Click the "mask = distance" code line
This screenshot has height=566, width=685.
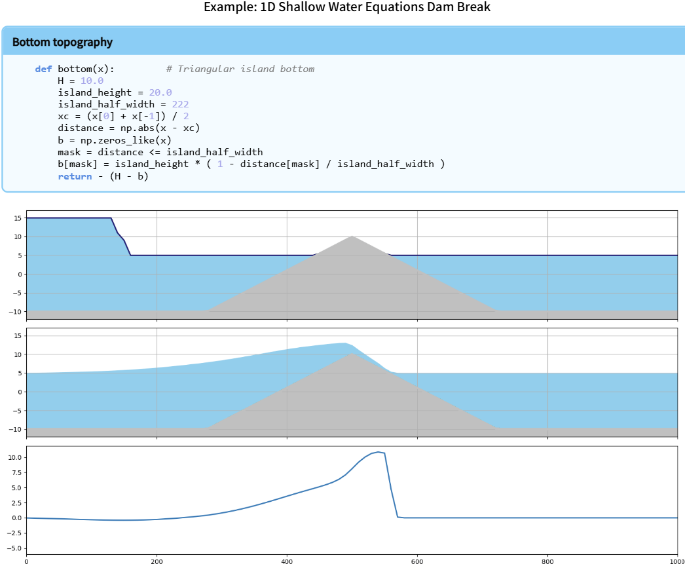tap(160, 151)
